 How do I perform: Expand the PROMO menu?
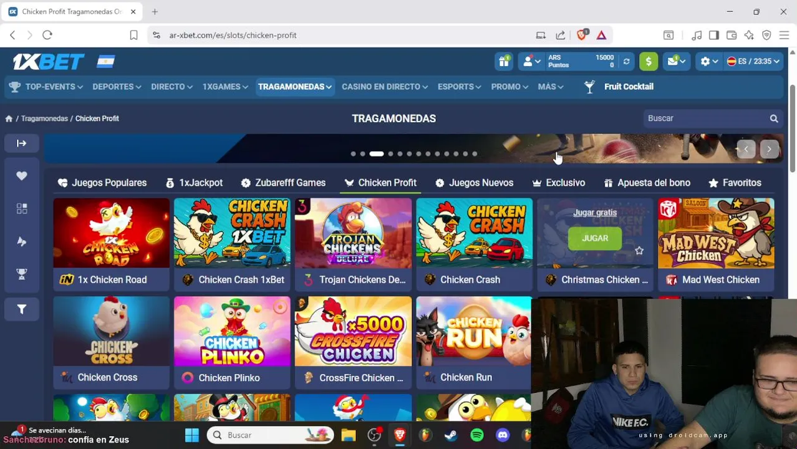tap(510, 87)
